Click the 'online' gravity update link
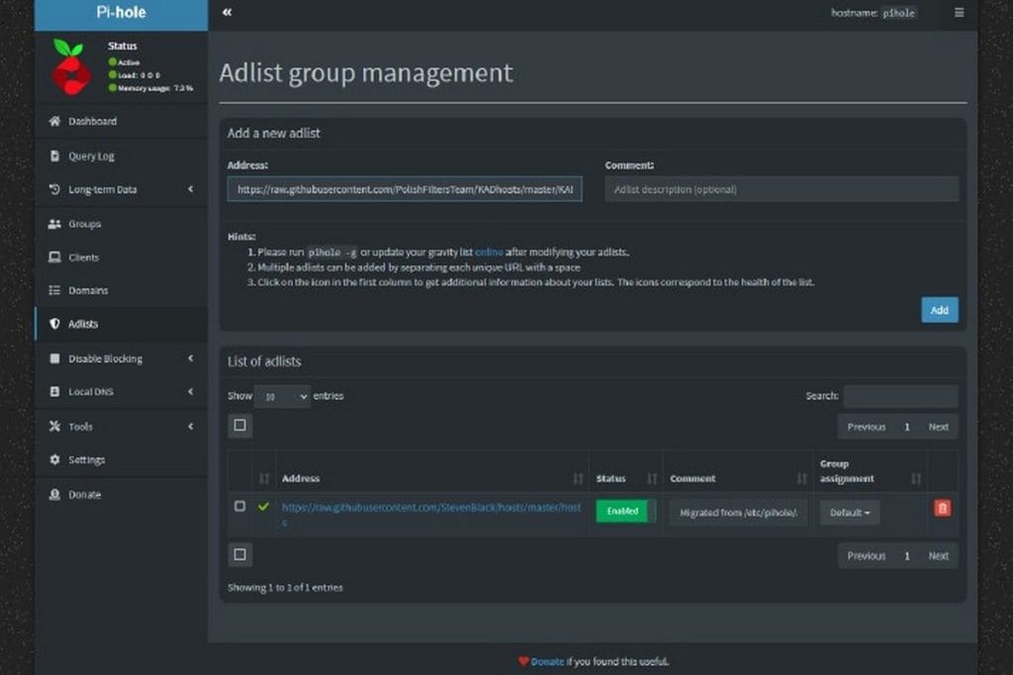 (489, 252)
